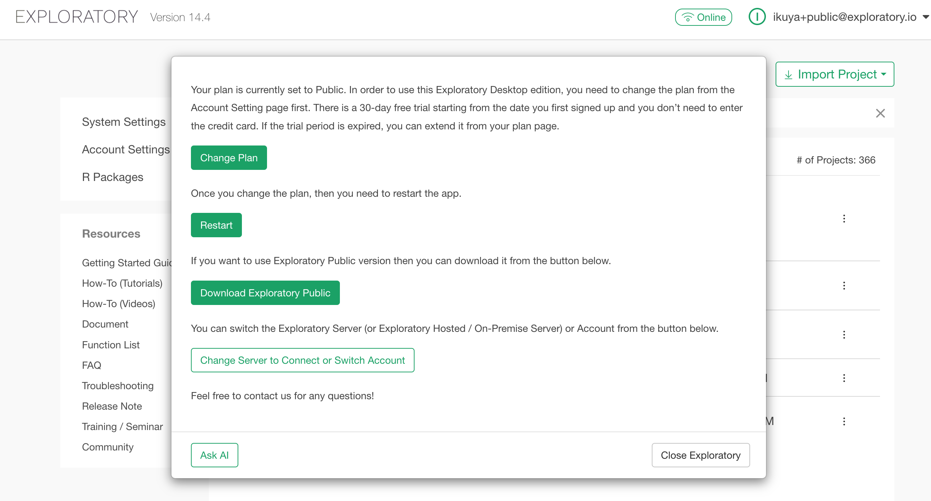
Task: Open fourth project's three-dot menu
Action: coord(844,378)
